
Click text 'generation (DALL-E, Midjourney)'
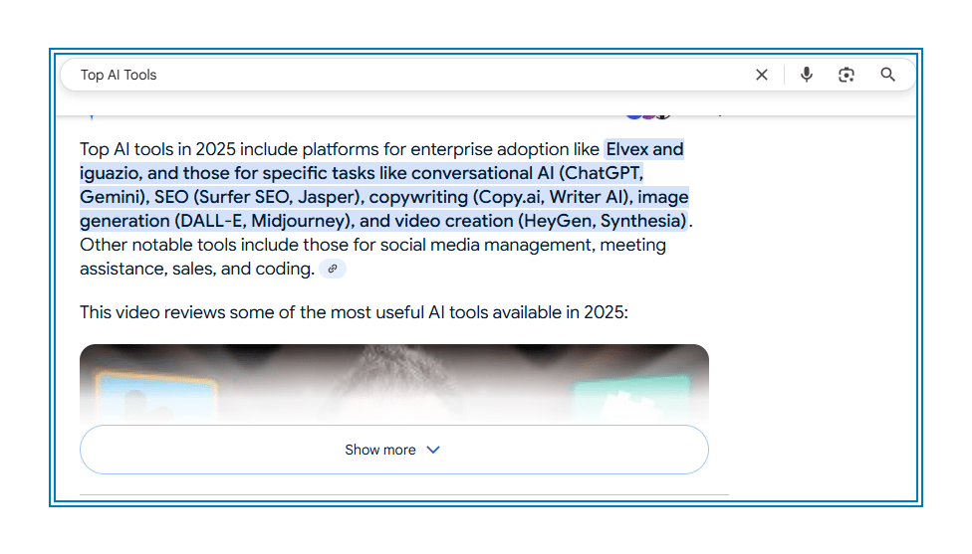click(x=216, y=221)
